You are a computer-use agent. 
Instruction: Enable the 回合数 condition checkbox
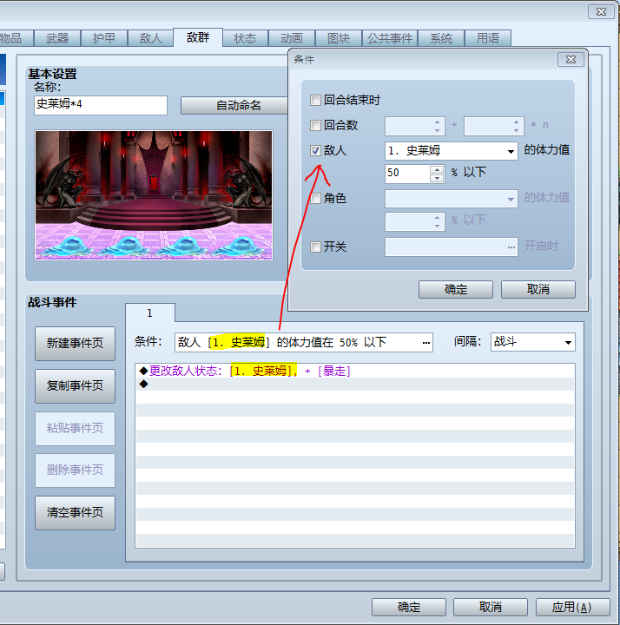click(x=315, y=126)
